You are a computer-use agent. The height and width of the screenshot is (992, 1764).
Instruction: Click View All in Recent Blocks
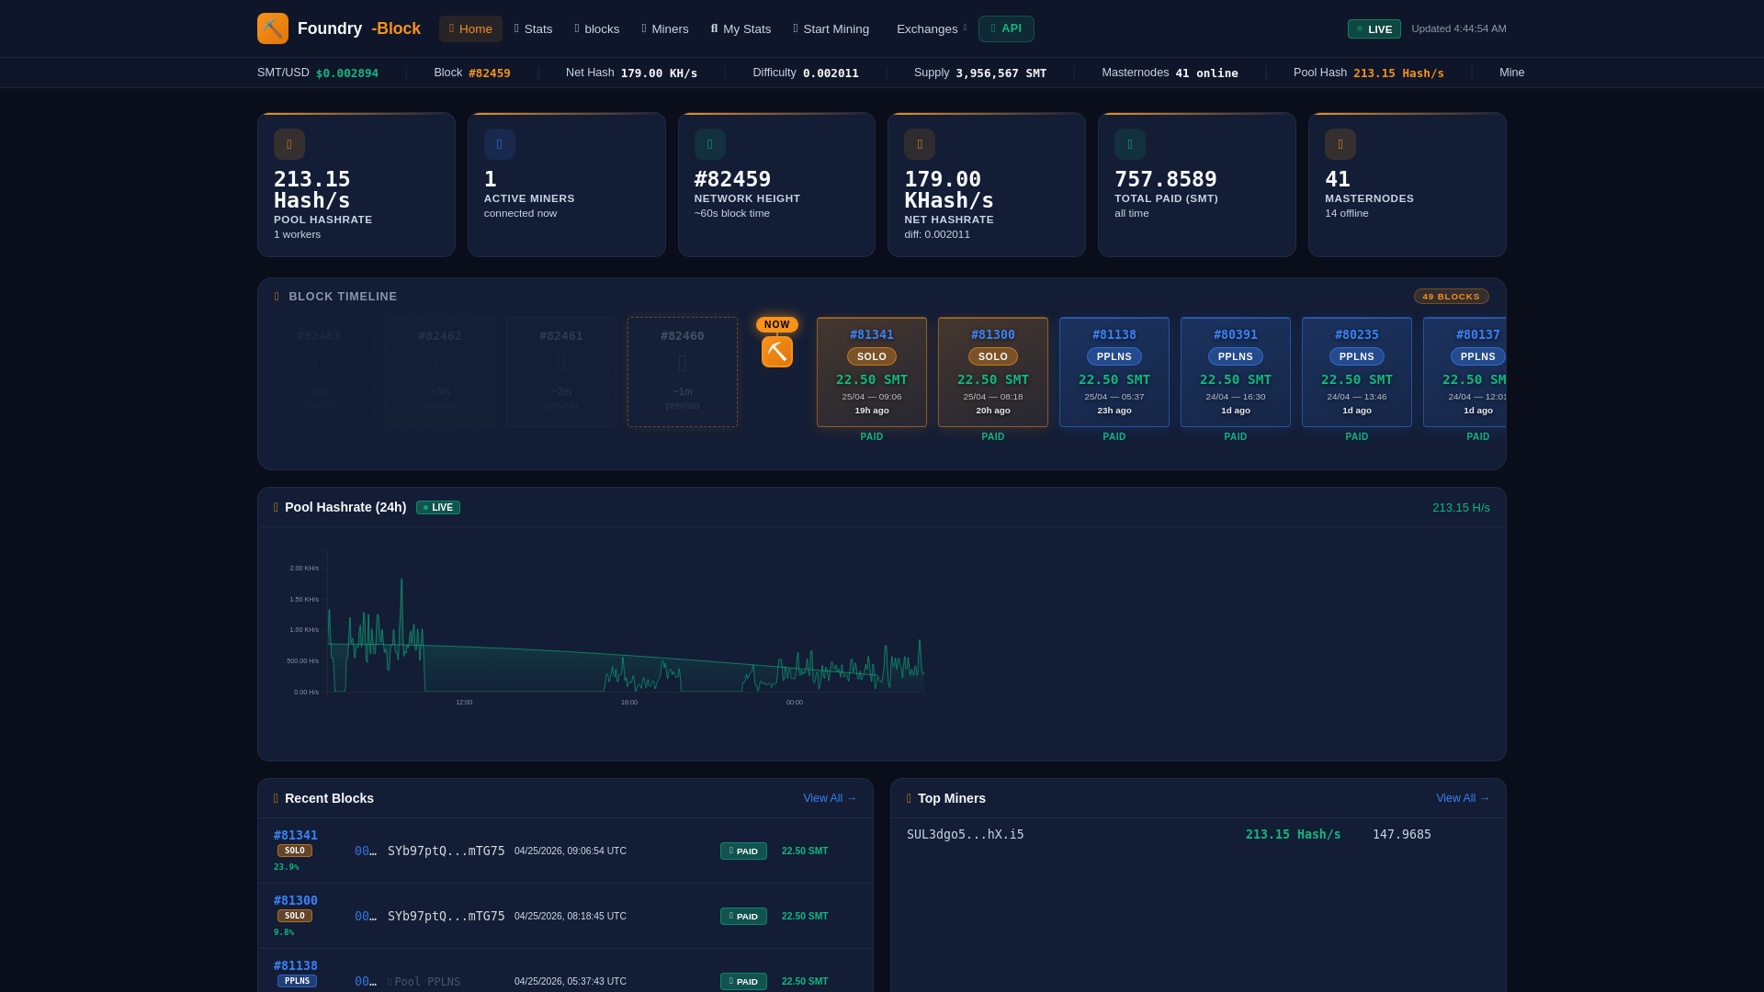830,798
